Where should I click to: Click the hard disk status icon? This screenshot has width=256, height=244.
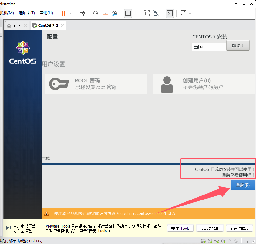203,241
